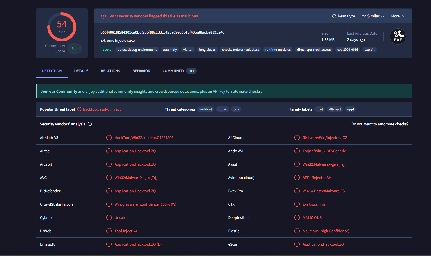431x256 pixels.
Task: Downvote the community score with the down arrow
Action: [78, 51]
